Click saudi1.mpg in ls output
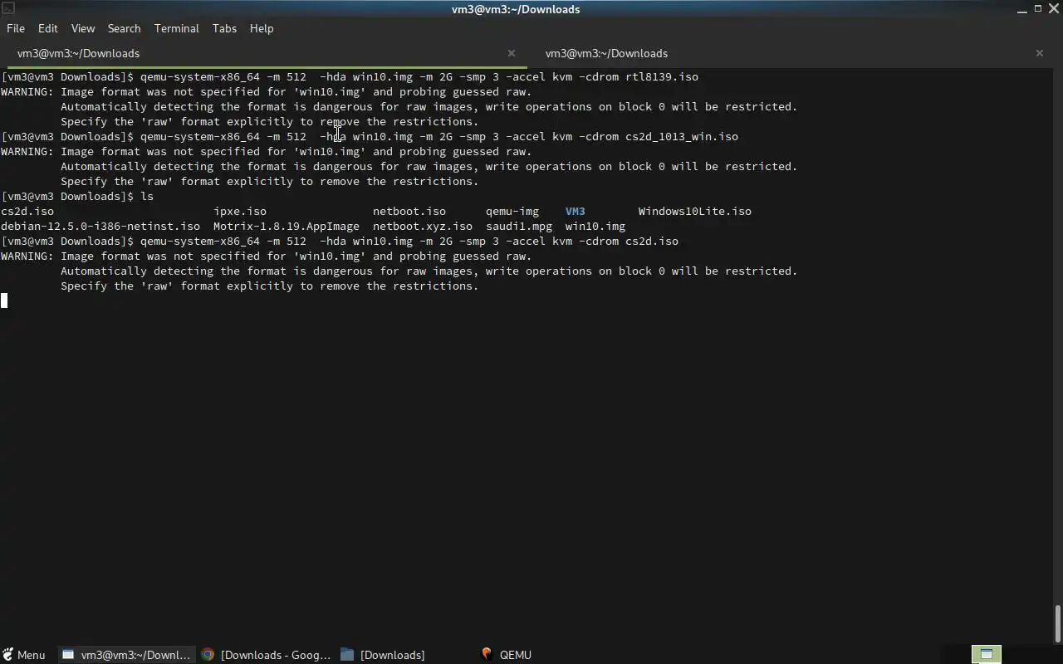The height and width of the screenshot is (664, 1063). (519, 226)
